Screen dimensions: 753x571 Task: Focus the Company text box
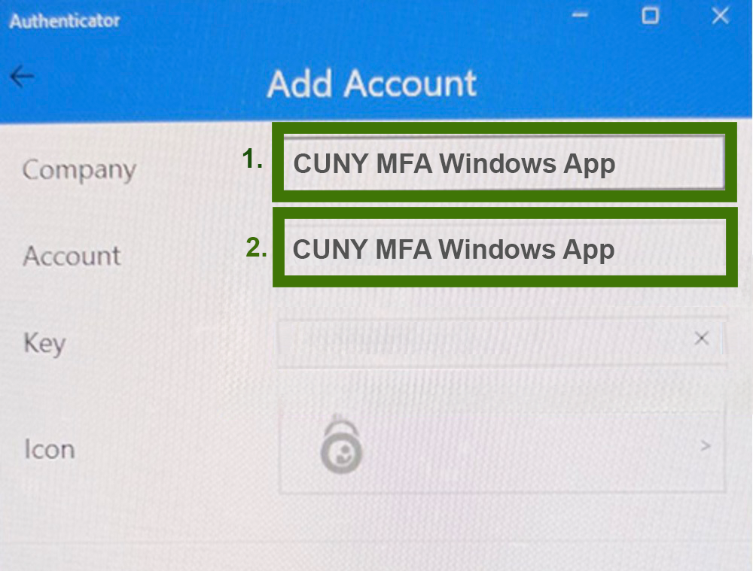click(504, 162)
